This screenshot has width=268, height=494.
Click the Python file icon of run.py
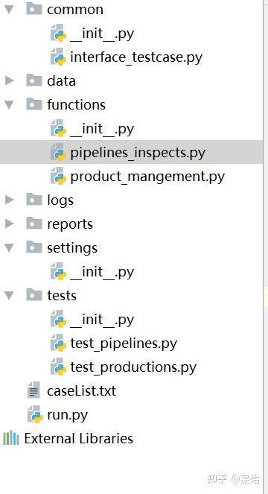[35, 414]
